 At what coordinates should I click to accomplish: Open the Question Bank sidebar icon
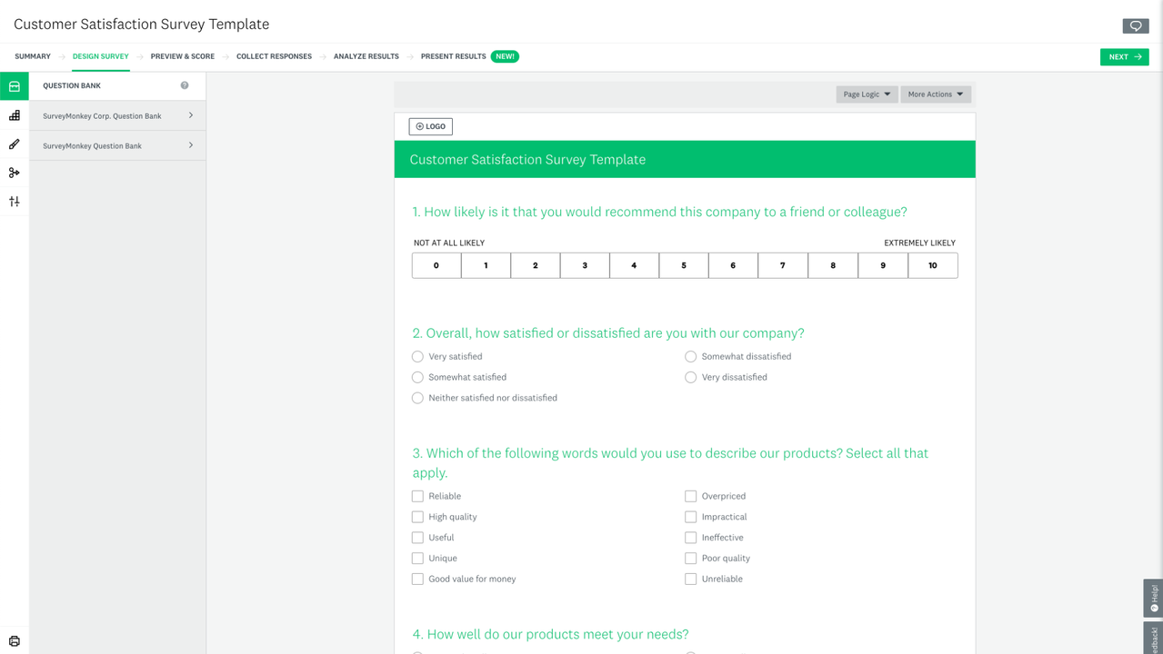(x=15, y=86)
